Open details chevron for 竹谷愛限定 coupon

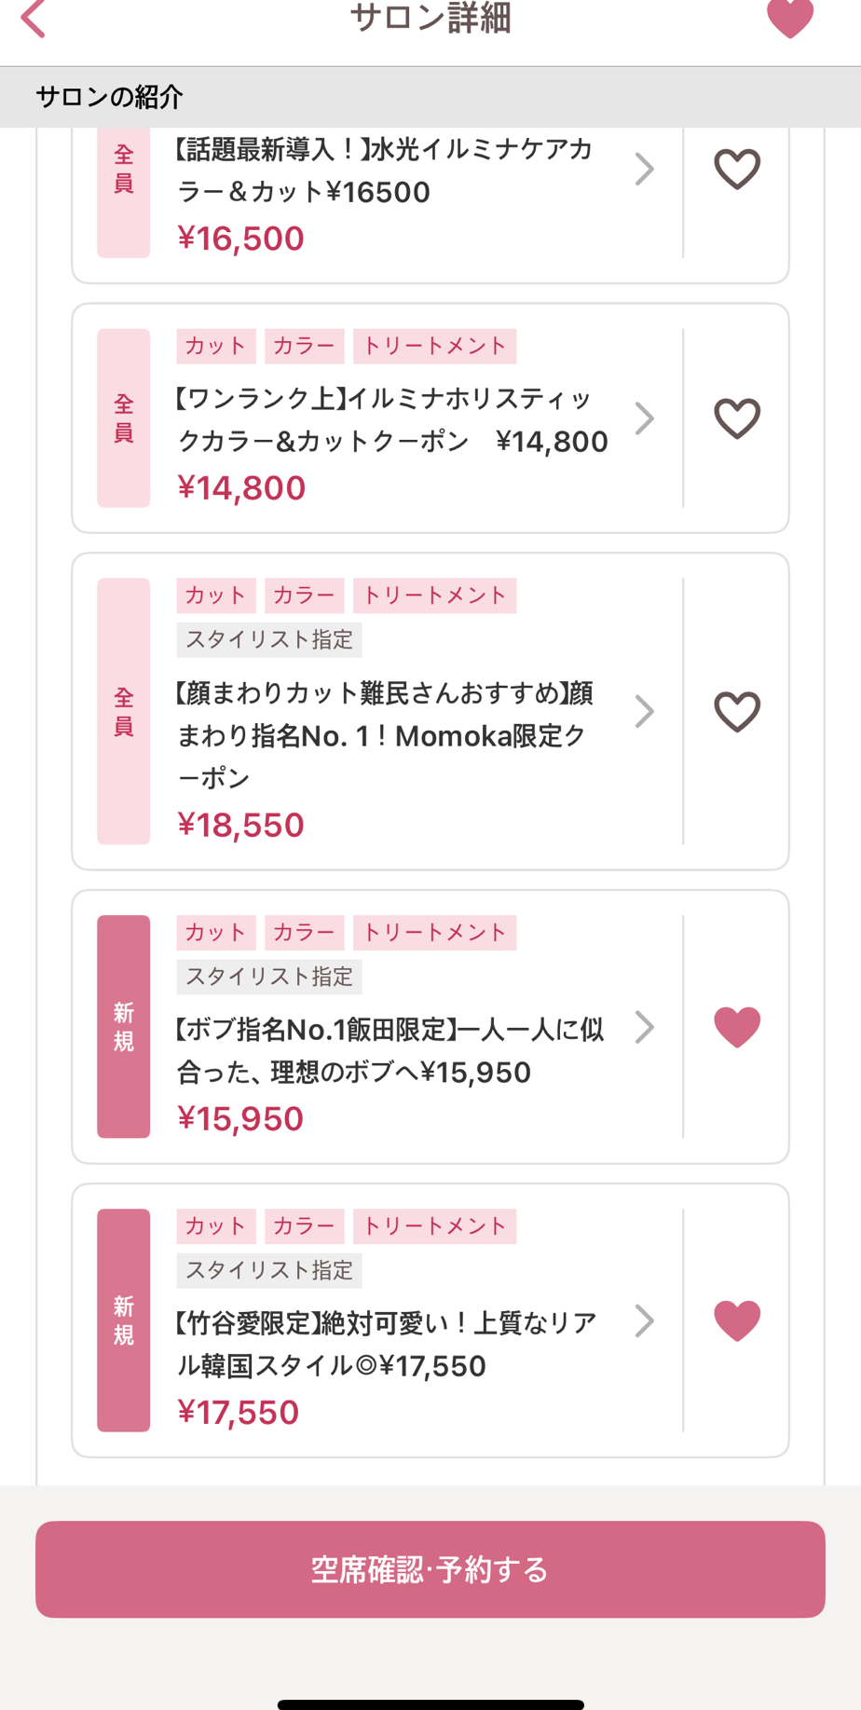click(x=644, y=1320)
